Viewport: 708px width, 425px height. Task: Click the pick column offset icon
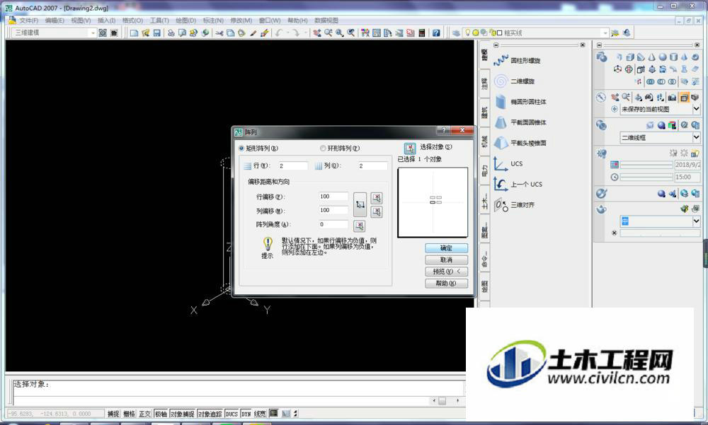point(376,211)
